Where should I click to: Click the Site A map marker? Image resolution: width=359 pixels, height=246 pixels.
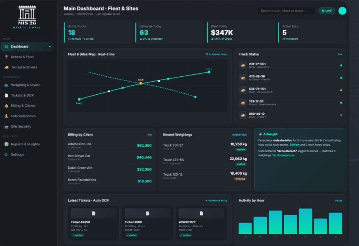click(x=209, y=72)
